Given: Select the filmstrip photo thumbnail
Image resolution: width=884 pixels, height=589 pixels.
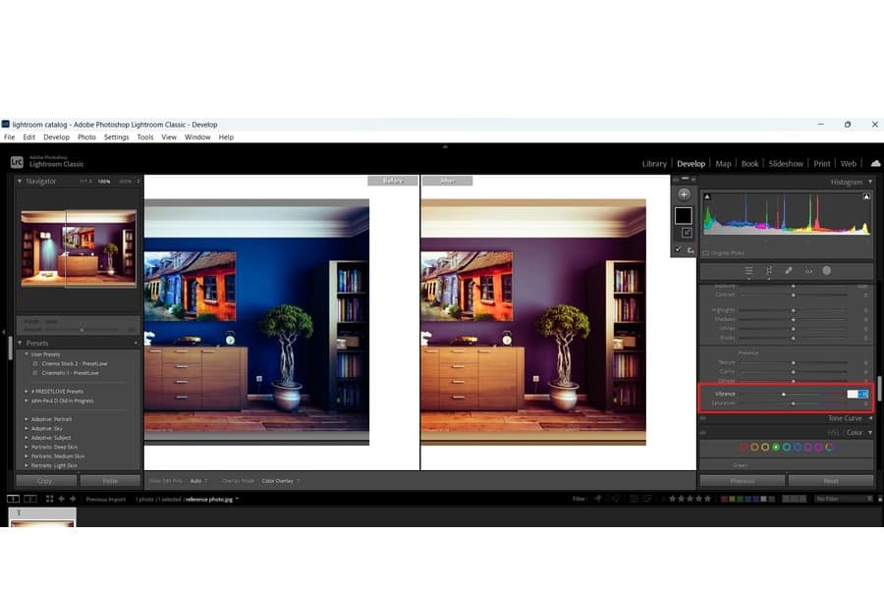Looking at the screenshot, I should 42,517.
